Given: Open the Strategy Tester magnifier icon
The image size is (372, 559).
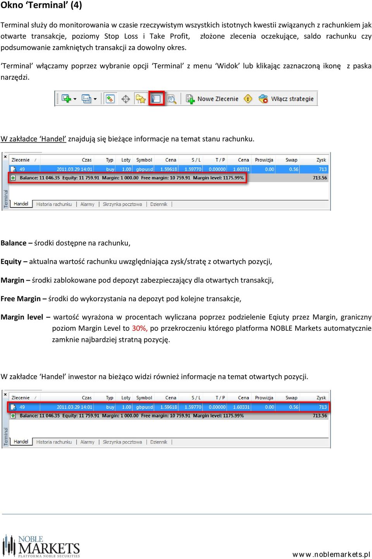Looking at the screenshot, I should click(x=171, y=99).
